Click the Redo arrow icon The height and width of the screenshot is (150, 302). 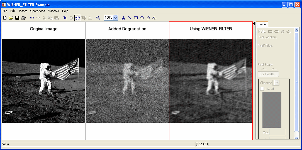pyautogui.click(x=38, y=18)
